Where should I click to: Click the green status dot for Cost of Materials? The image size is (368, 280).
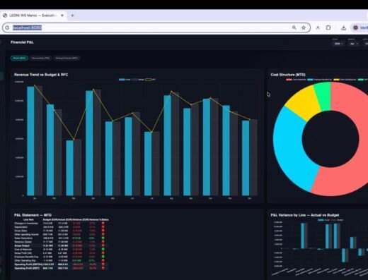[103, 249]
